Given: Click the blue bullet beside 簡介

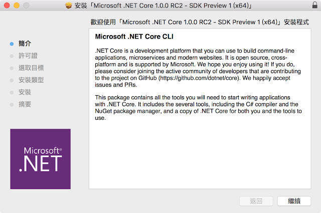Looking at the screenshot, I should [x=12, y=44].
